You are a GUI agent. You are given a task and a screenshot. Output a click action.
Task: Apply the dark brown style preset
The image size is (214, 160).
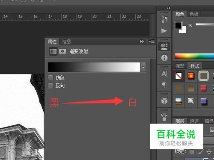(178, 89)
